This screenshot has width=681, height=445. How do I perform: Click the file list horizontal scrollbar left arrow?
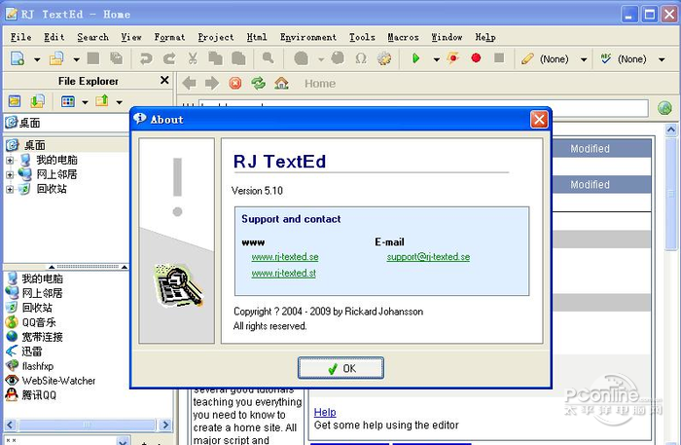pos(11,425)
